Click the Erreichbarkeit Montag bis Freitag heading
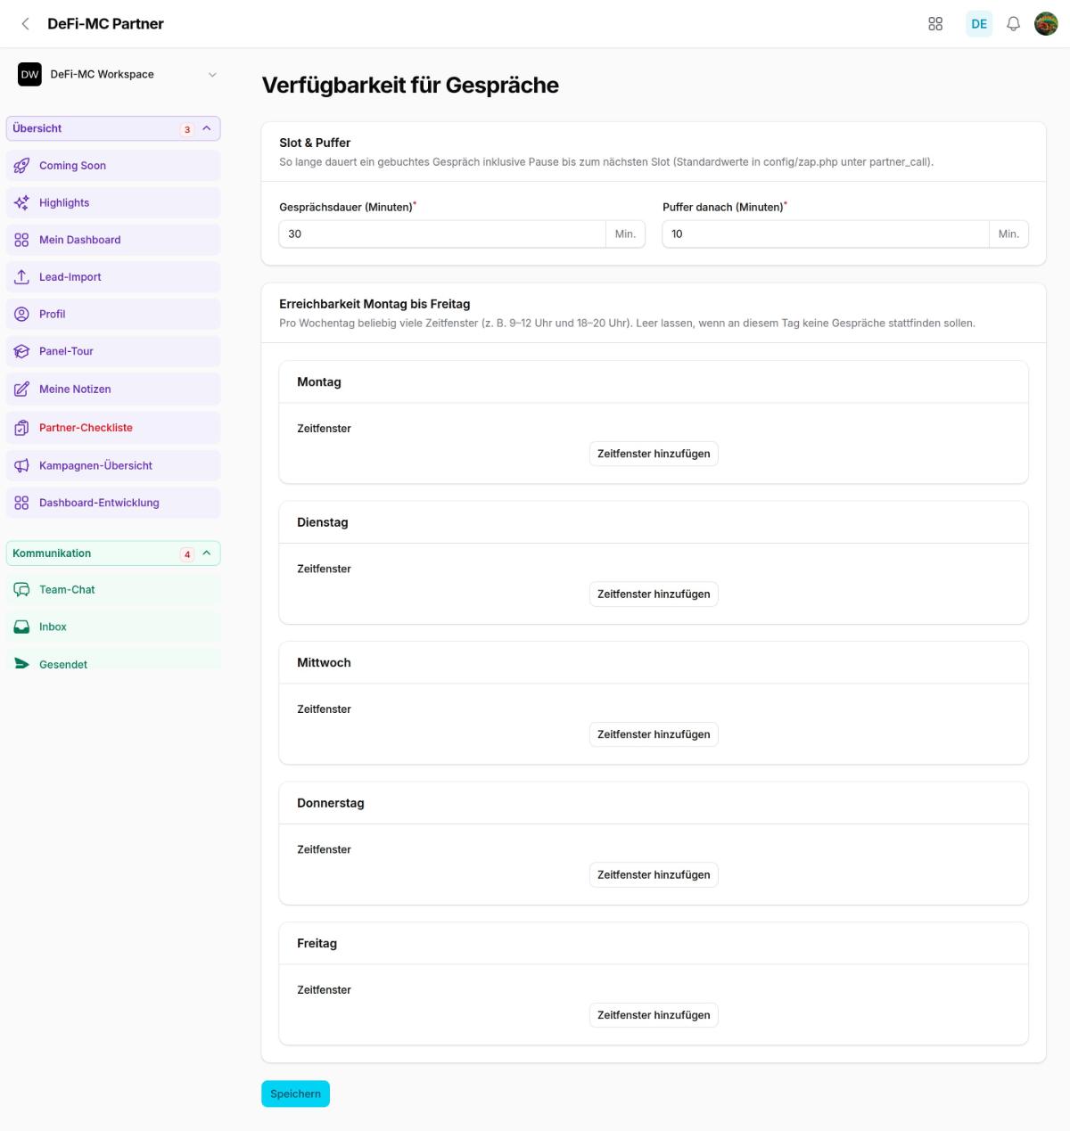Image resolution: width=1070 pixels, height=1131 pixels. 374,304
